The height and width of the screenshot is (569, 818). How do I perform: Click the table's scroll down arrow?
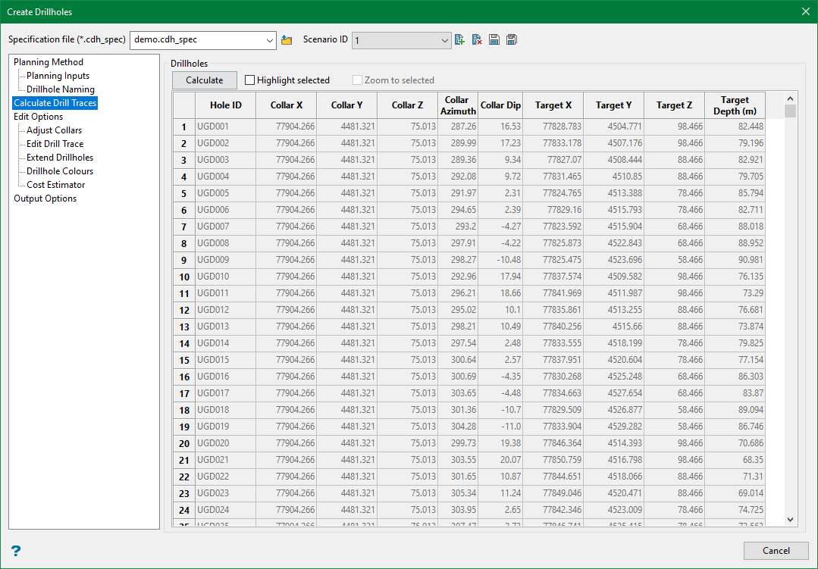click(x=791, y=519)
